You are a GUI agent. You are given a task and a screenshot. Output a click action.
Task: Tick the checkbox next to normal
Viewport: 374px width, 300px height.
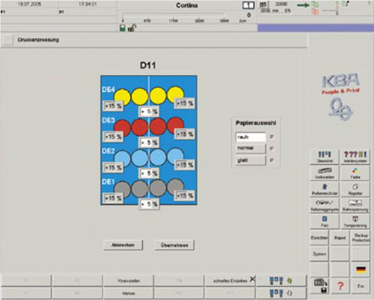tap(272, 149)
